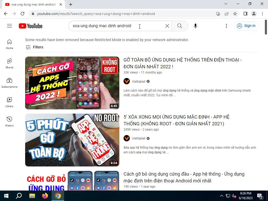This screenshot has height=201, width=268.
Task: Go back with the browser back arrow
Action: (x=6, y=14)
